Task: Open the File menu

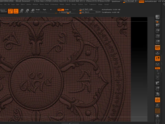Action: pos(9,4)
